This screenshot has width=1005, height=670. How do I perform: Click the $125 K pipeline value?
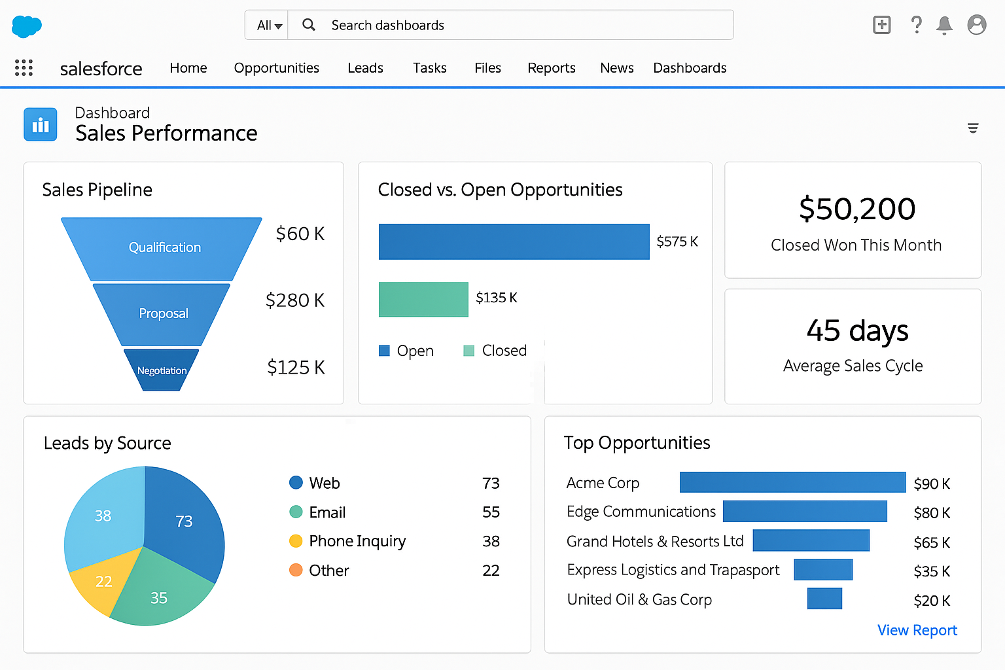pos(296,367)
